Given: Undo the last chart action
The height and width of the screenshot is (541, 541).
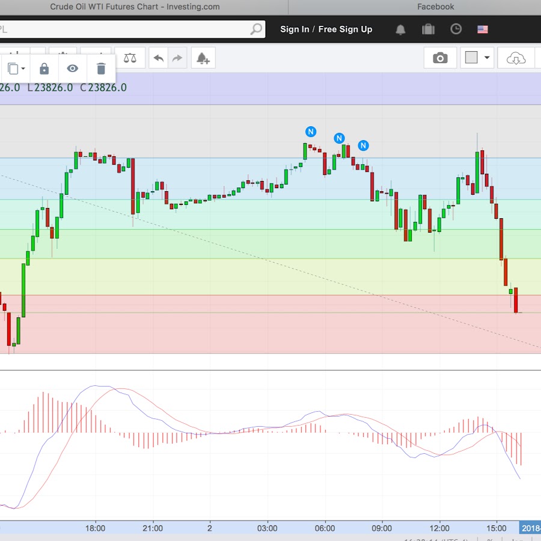Looking at the screenshot, I should click(x=159, y=58).
